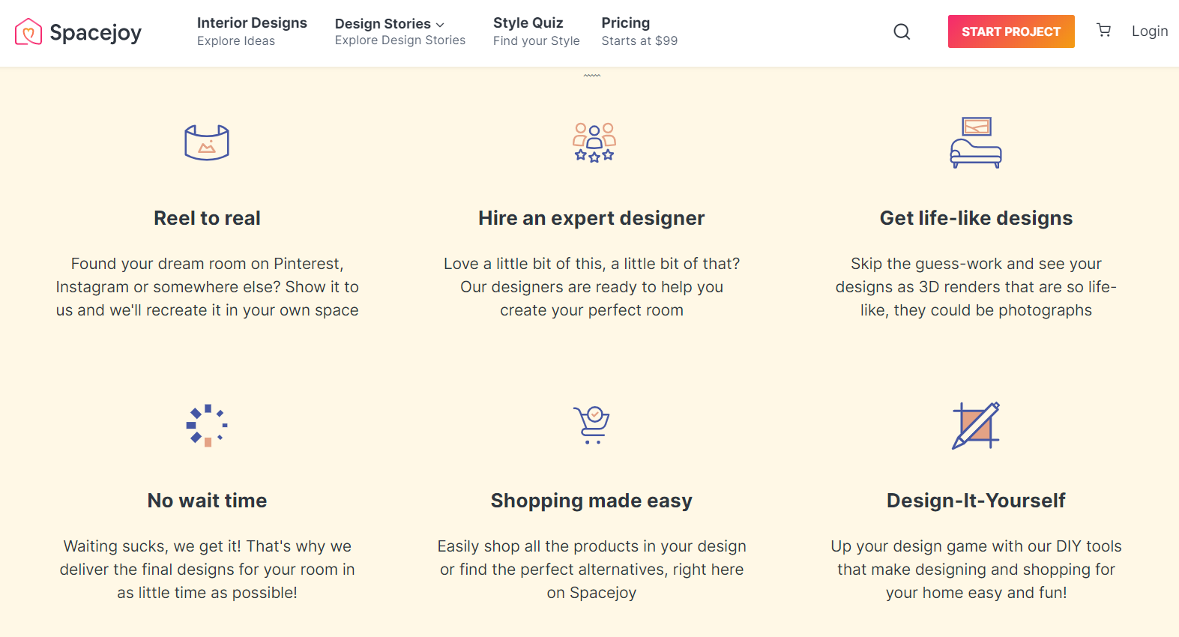Screen dimensions: 1179x637
Task: Click the Shopping made easy cart icon
Action: (x=592, y=425)
